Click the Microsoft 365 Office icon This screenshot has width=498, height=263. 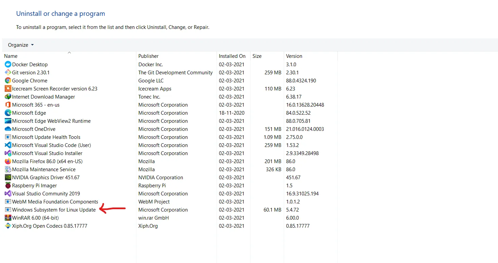pos(8,105)
